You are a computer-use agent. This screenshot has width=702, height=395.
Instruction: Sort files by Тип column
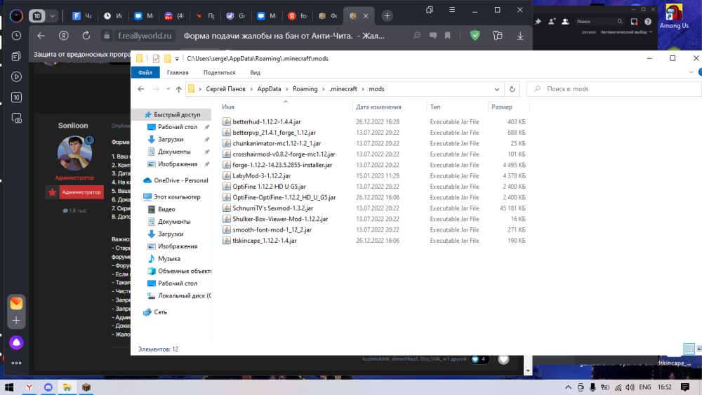click(435, 107)
